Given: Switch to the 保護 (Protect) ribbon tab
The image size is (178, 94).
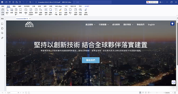Looking at the screenshot, I should tap(51, 6).
